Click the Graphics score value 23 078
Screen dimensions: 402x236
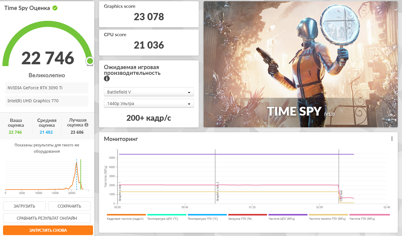click(149, 17)
